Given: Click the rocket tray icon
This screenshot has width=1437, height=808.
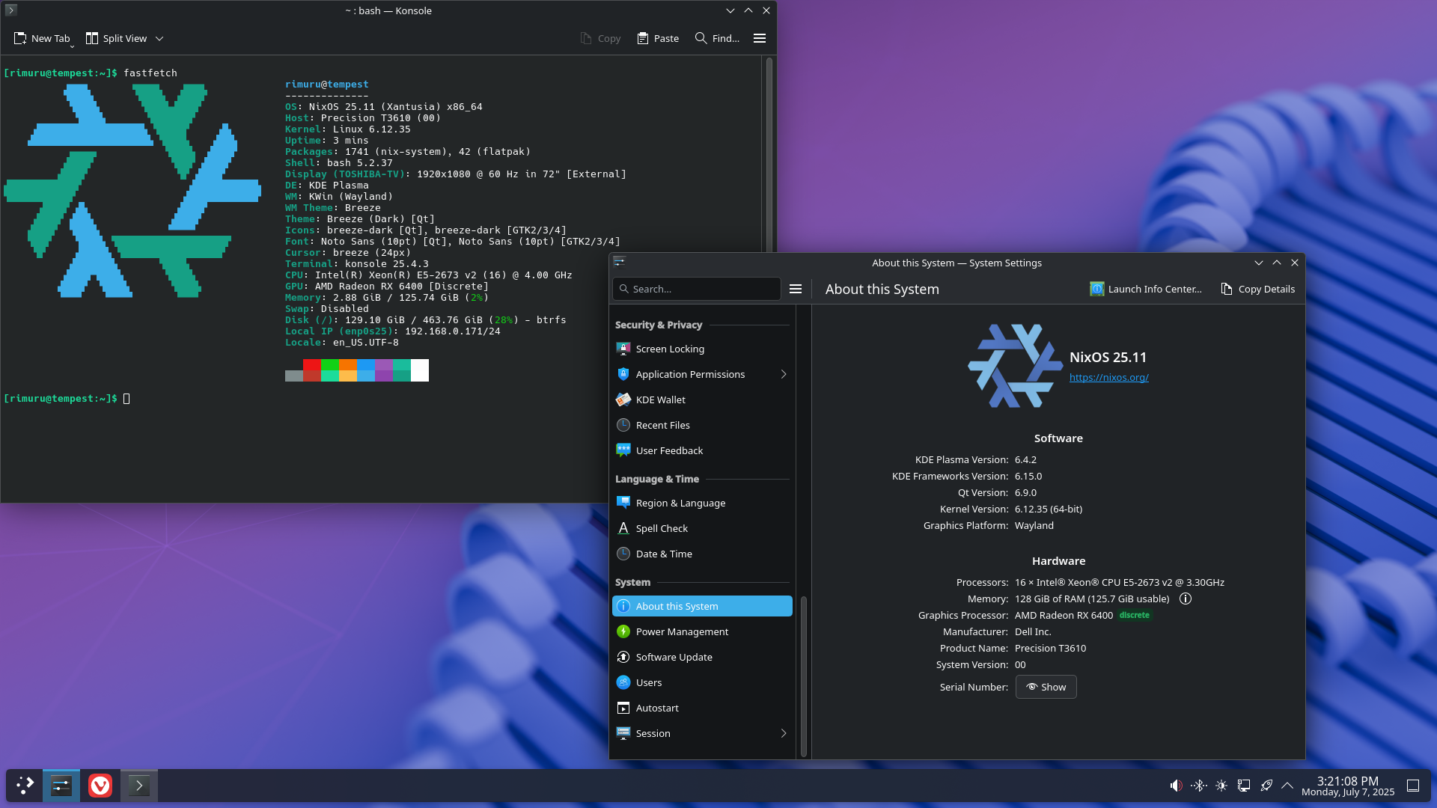Looking at the screenshot, I should [1266, 786].
